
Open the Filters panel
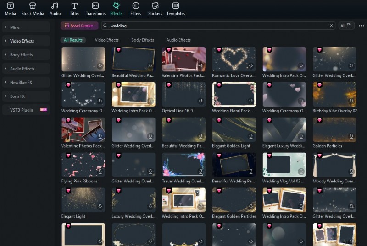click(x=136, y=6)
